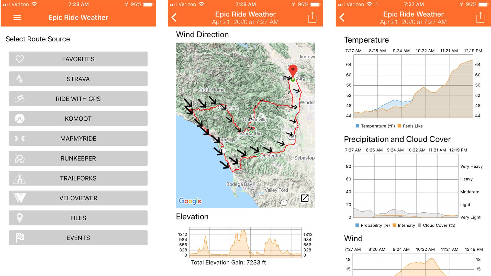Tap the share icon on temperature screen
491x276 pixels.
pos(480,17)
